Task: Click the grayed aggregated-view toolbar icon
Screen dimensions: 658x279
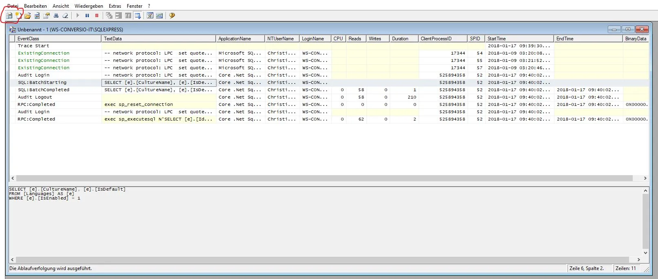Action: click(119, 15)
